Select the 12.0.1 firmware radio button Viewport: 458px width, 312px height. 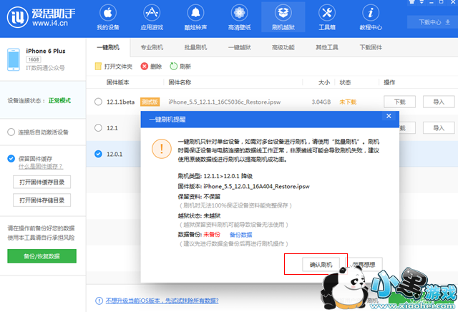(99, 154)
